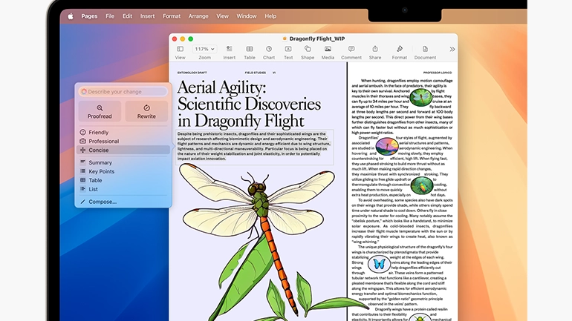Click the Rewrite button
This screenshot has height=321, width=572.
coord(146,111)
